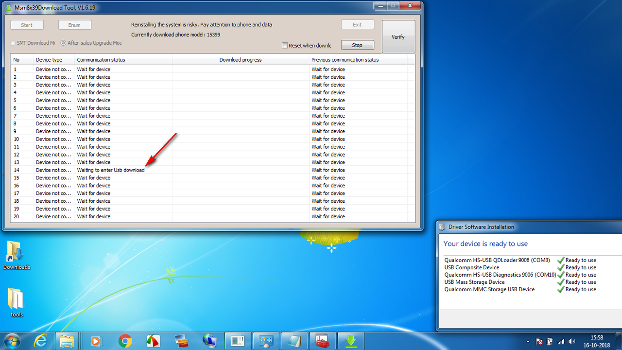The height and width of the screenshot is (350, 622).
Task: Select 'USB Mass Storage Device' entry
Action: (474, 282)
